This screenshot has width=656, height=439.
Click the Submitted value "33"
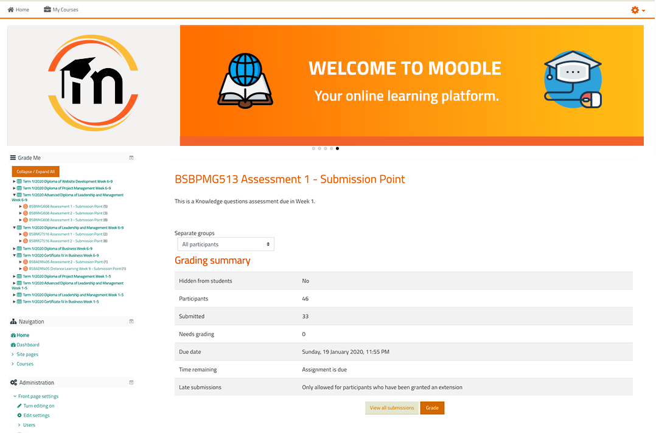pos(305,317)
